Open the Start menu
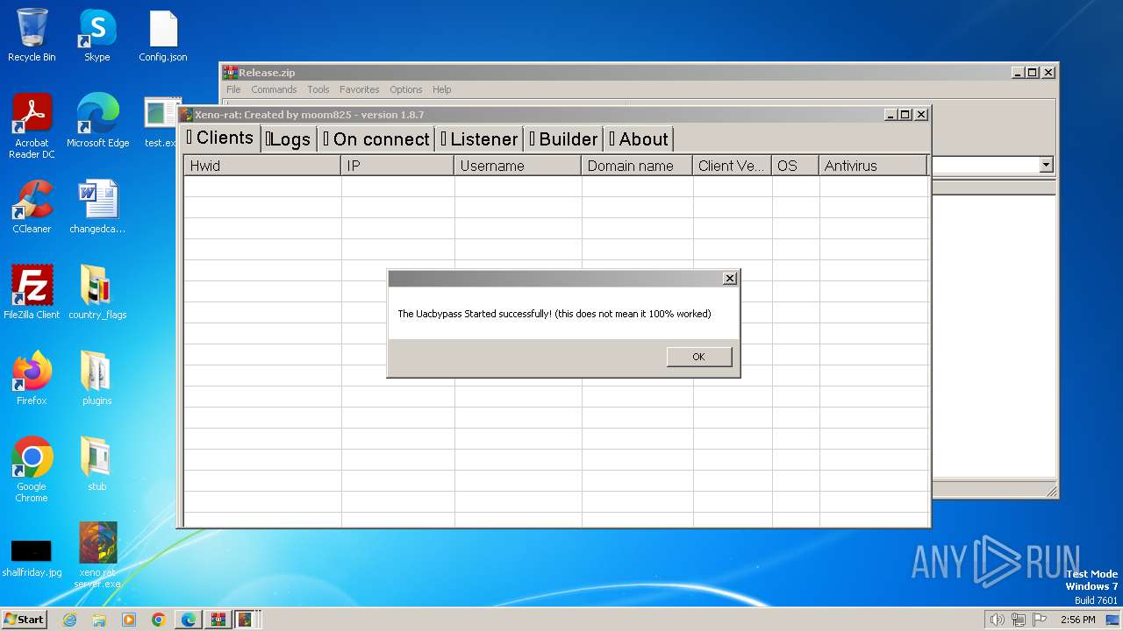This screenshot has height=631, width=1123. [x=24, y=620]
